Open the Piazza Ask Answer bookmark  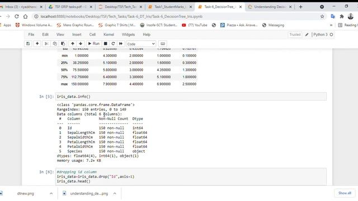coord(239,25)
